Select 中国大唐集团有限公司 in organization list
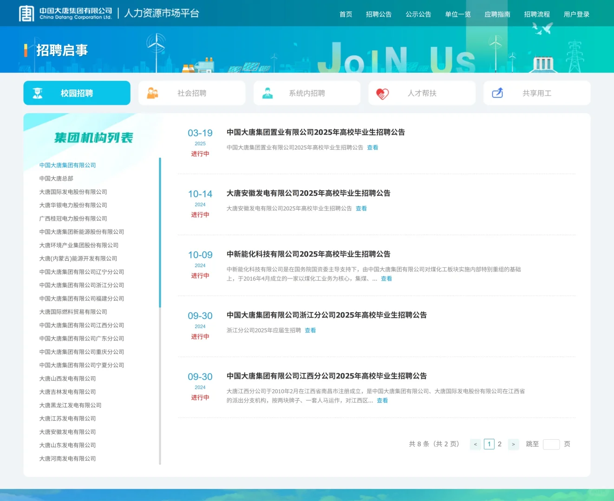The width and height of the screenshot is (614, 501). click(68, 165)
